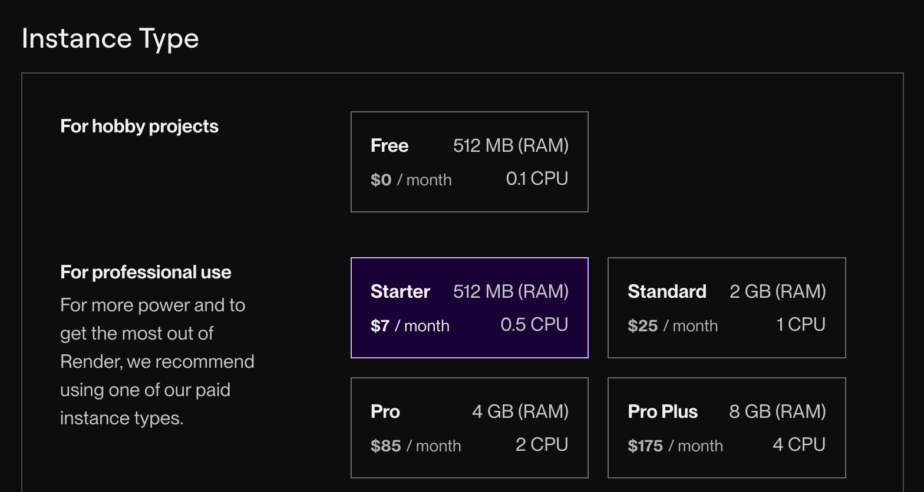Pick the Pro 4 GB instance
The width and height of the screenshot is (924, 492).
pyautogui.click(x=469, y=427)
